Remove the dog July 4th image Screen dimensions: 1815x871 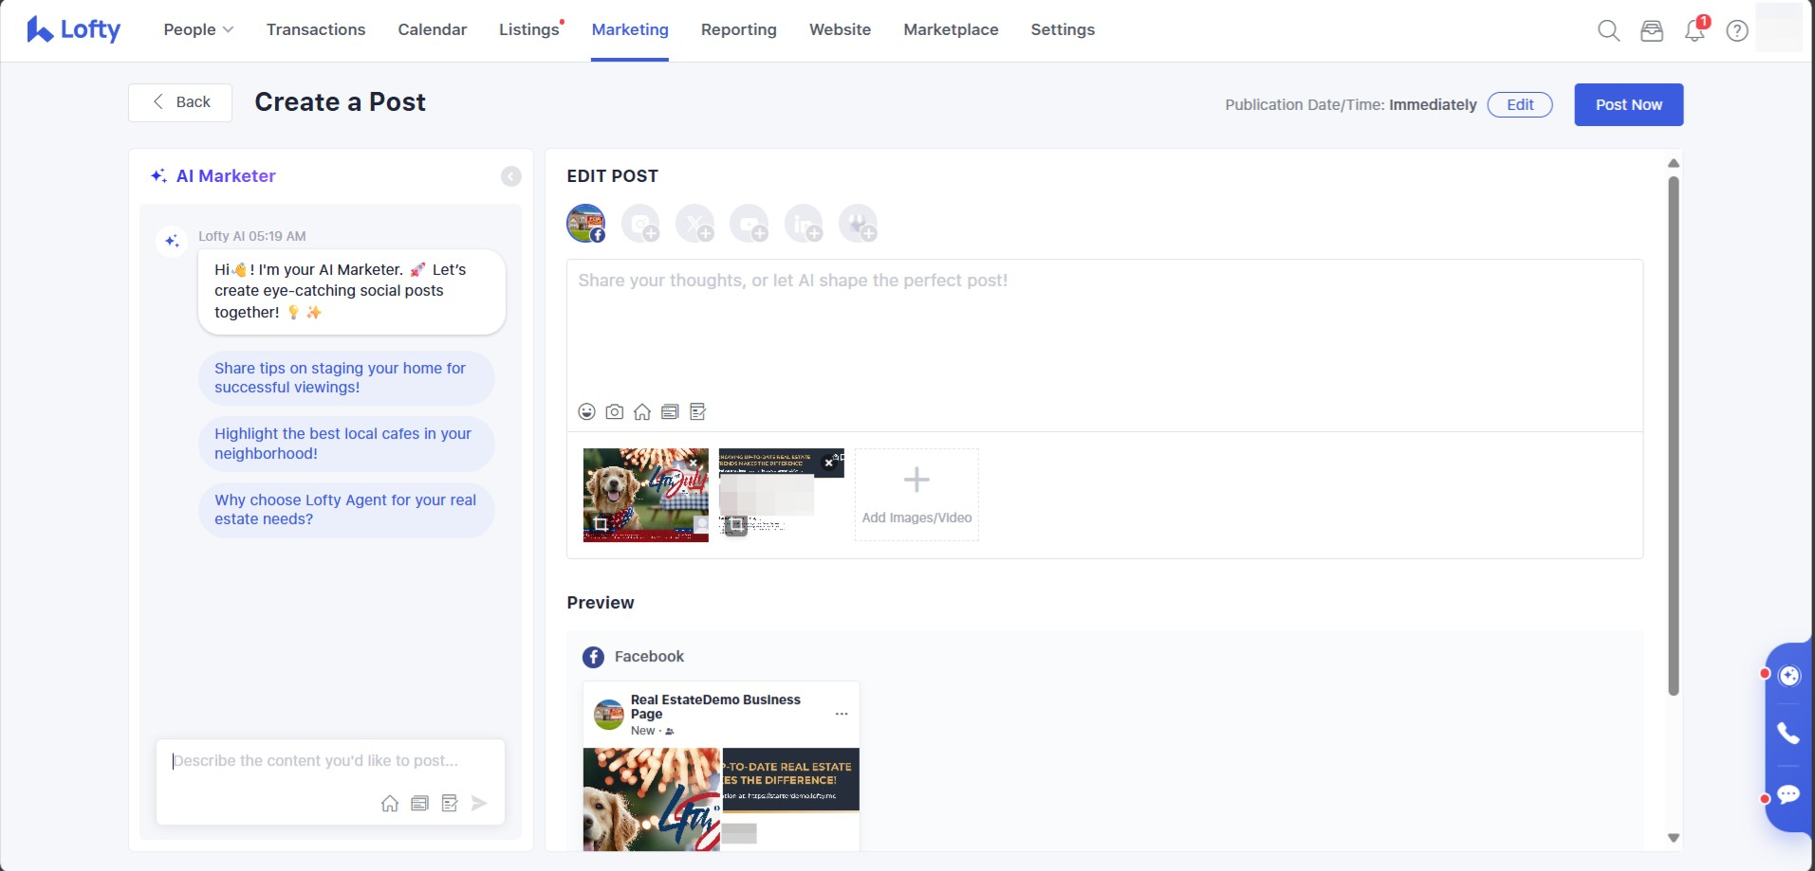[x=694, y=463]
